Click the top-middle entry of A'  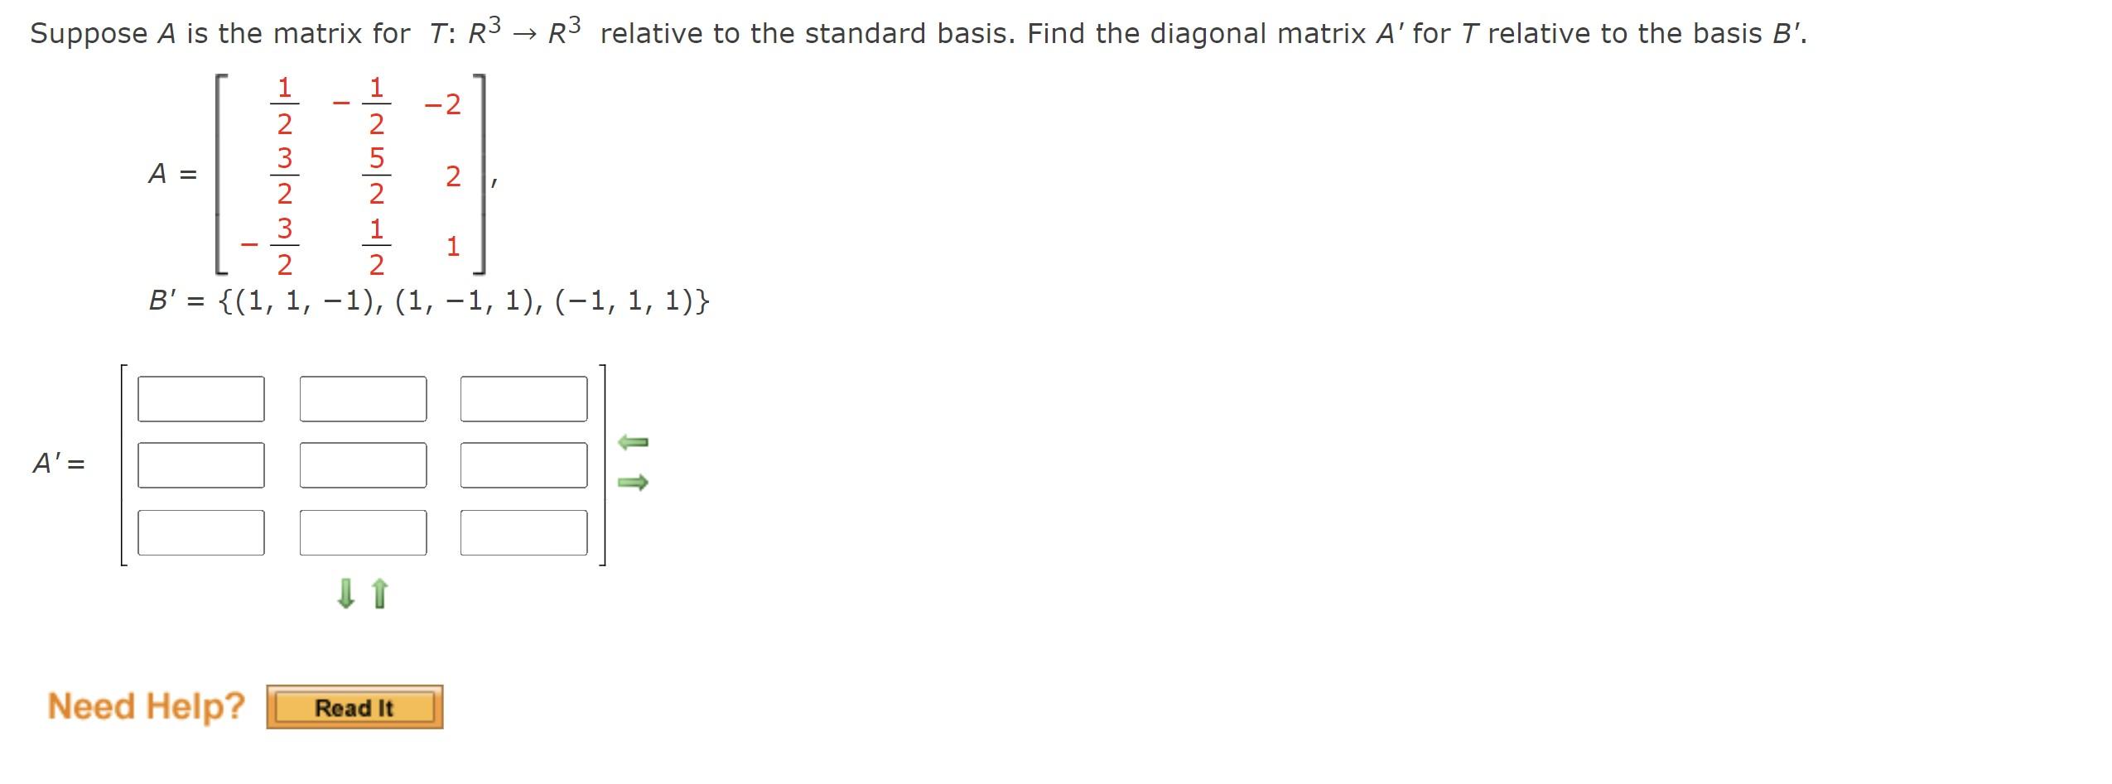pyautogui.click(x=363, y=400)
